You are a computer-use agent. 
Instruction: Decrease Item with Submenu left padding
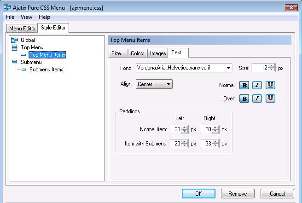tap(185, 145)
